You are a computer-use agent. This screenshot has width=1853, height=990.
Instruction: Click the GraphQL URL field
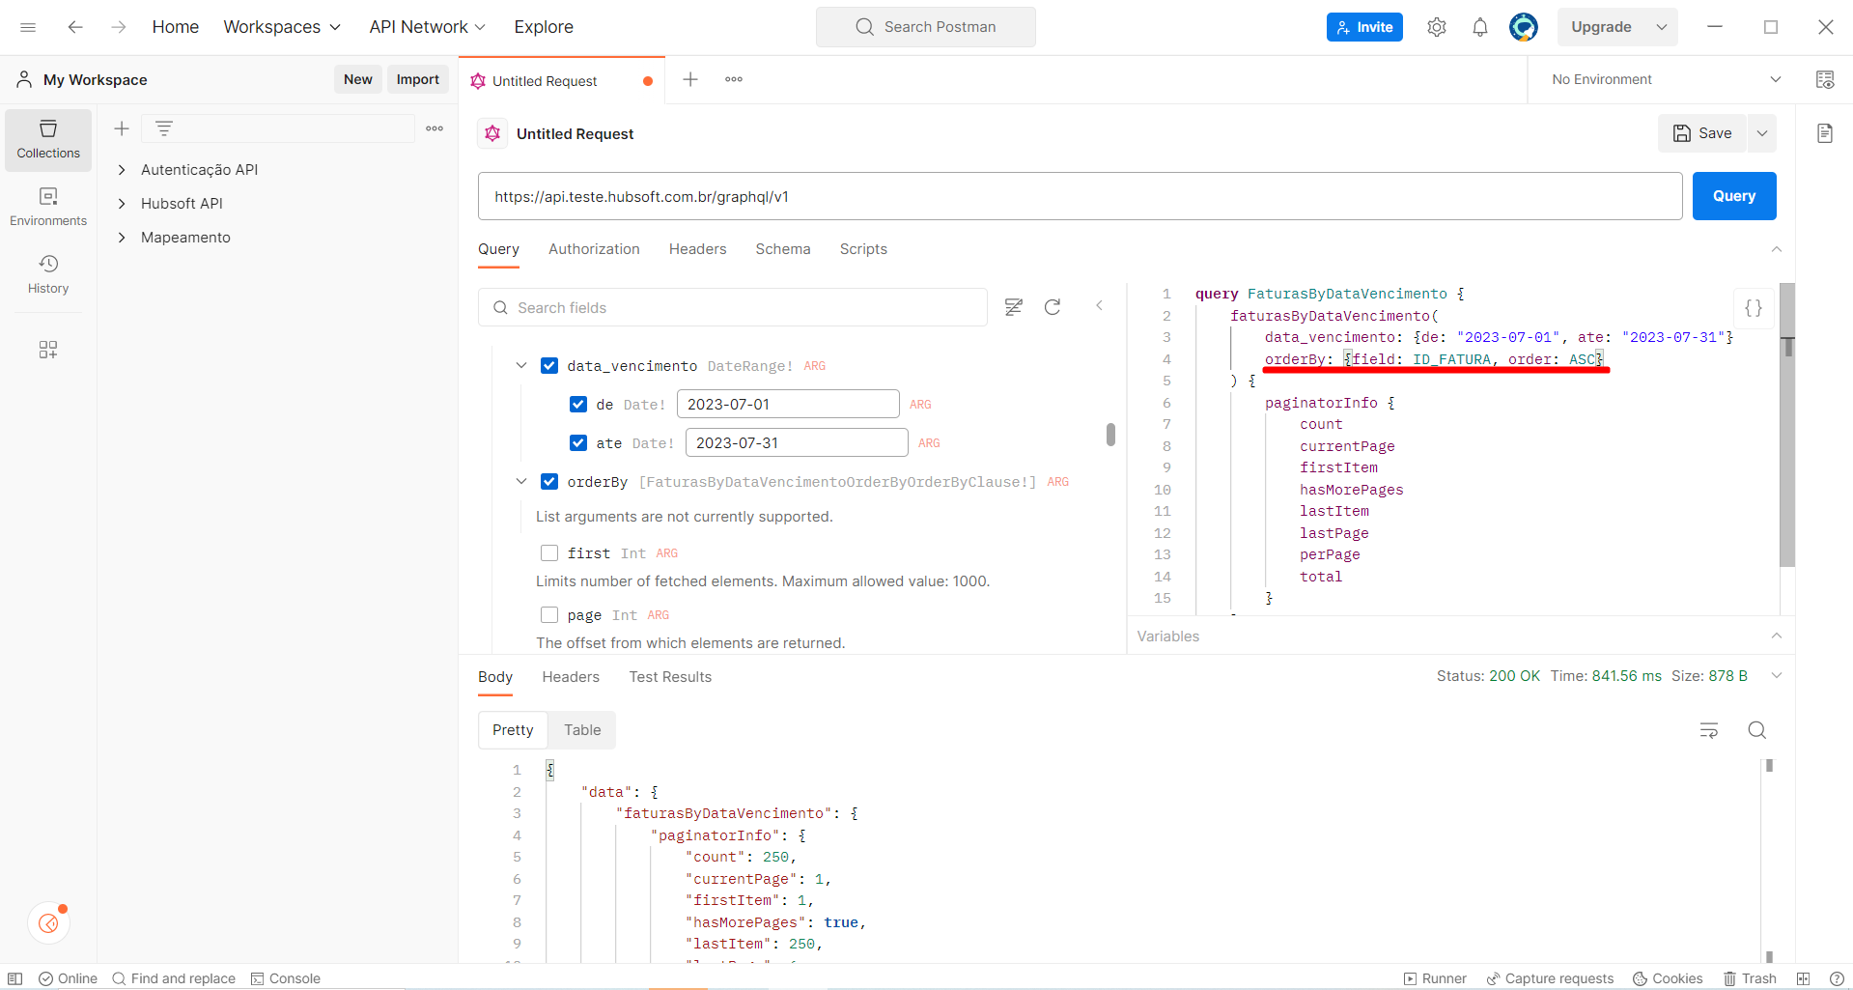(x=1080, y=196)
